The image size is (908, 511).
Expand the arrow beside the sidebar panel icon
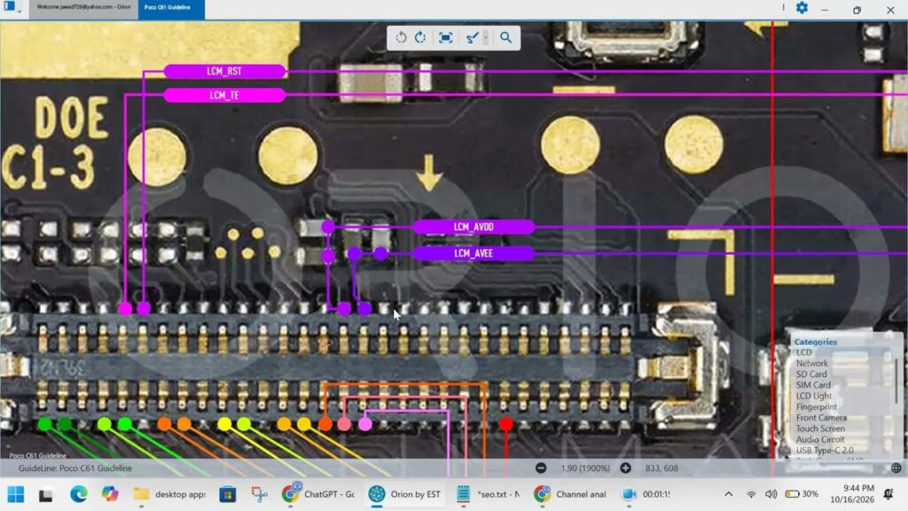point(20,11)
